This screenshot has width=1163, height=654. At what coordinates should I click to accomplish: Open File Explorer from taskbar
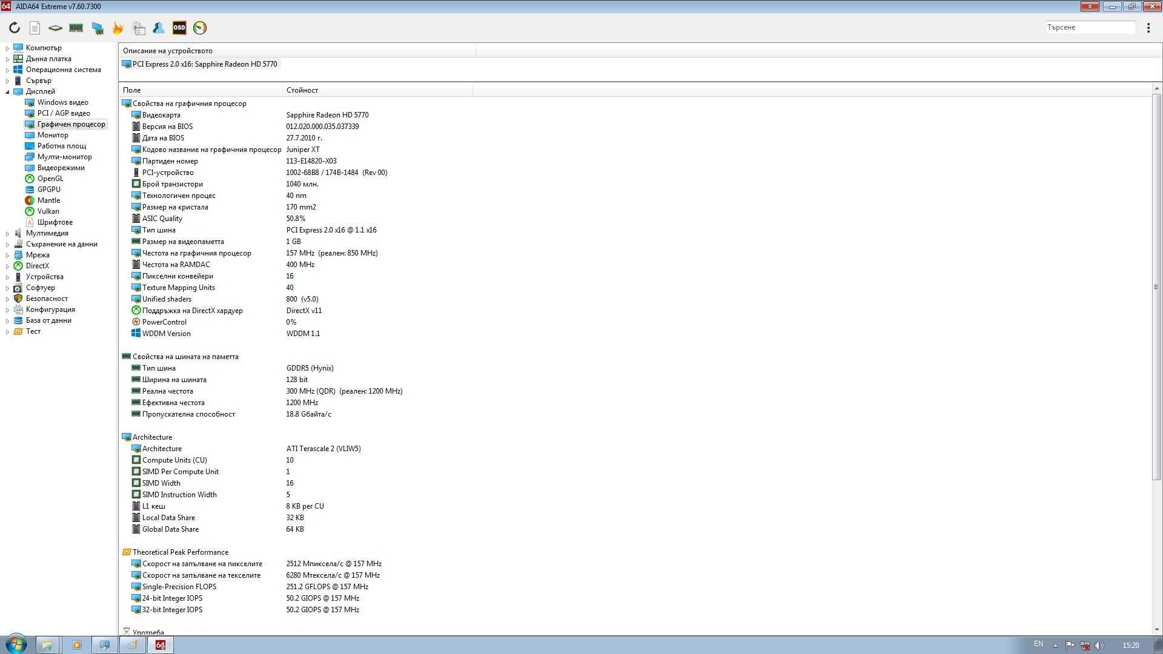tap(47, 645)
